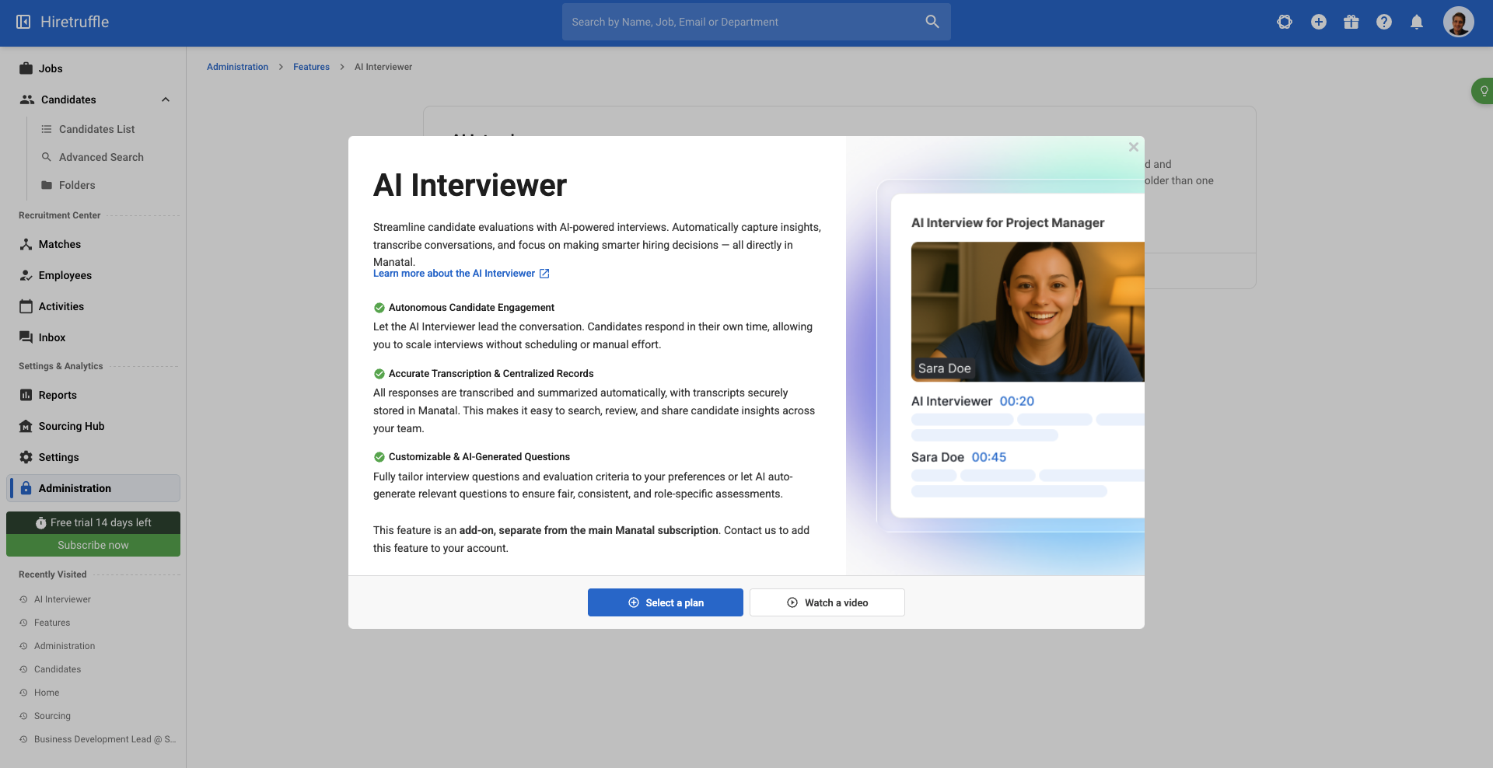1493x768 pixels.
Task: Click the Jobs briefcase icon
Action: click(x=26, y=68)
